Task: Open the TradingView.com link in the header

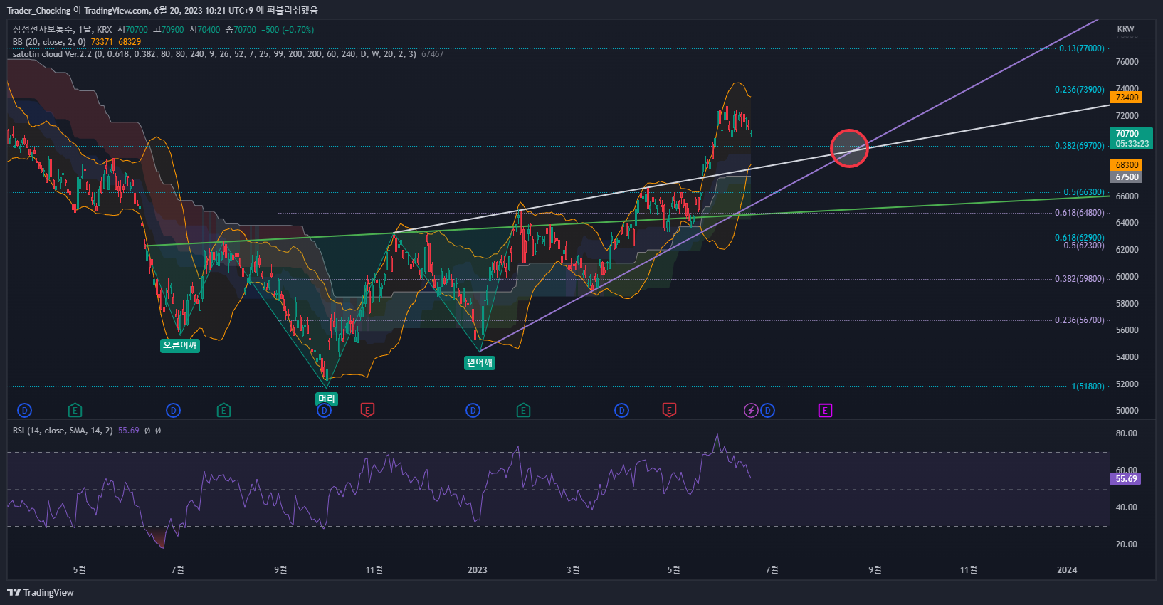Action: (117, 11)
